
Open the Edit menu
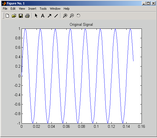tap(13, 9)
